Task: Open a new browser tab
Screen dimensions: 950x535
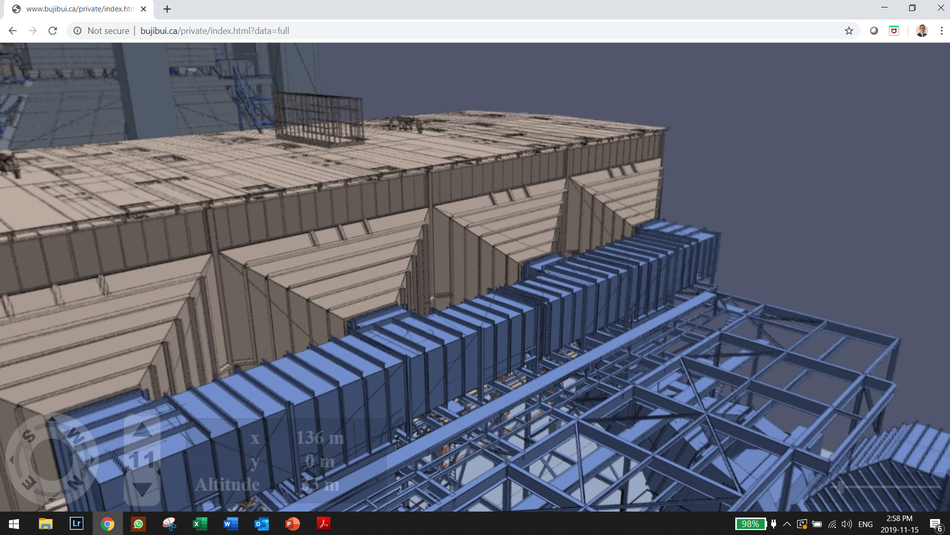Action: [167, 9]
